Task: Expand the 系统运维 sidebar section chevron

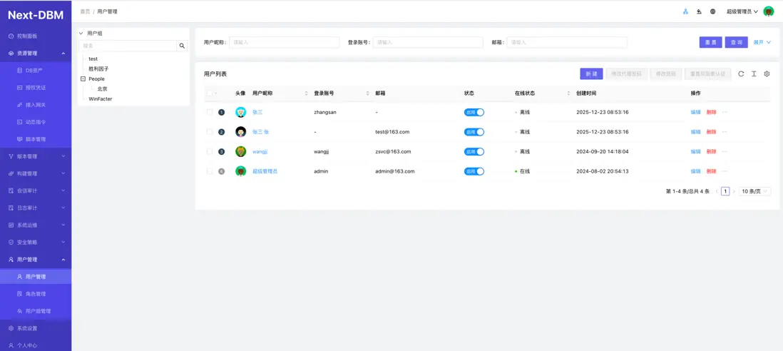Action: click(x=63, y=225)
